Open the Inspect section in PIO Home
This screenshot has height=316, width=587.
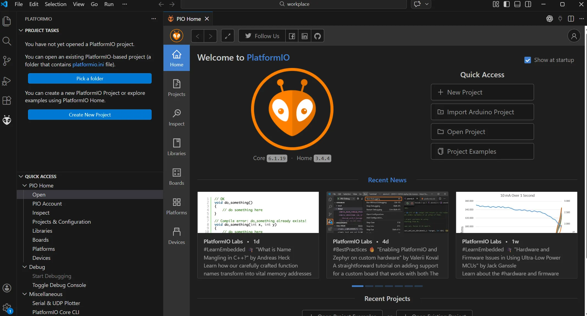176,118
